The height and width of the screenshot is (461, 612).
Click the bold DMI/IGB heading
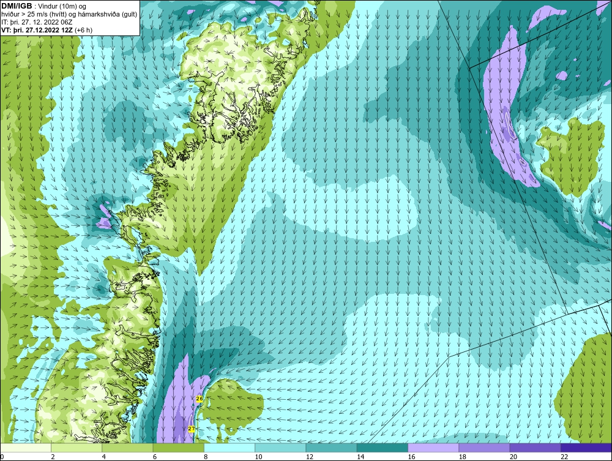point(17,6)
